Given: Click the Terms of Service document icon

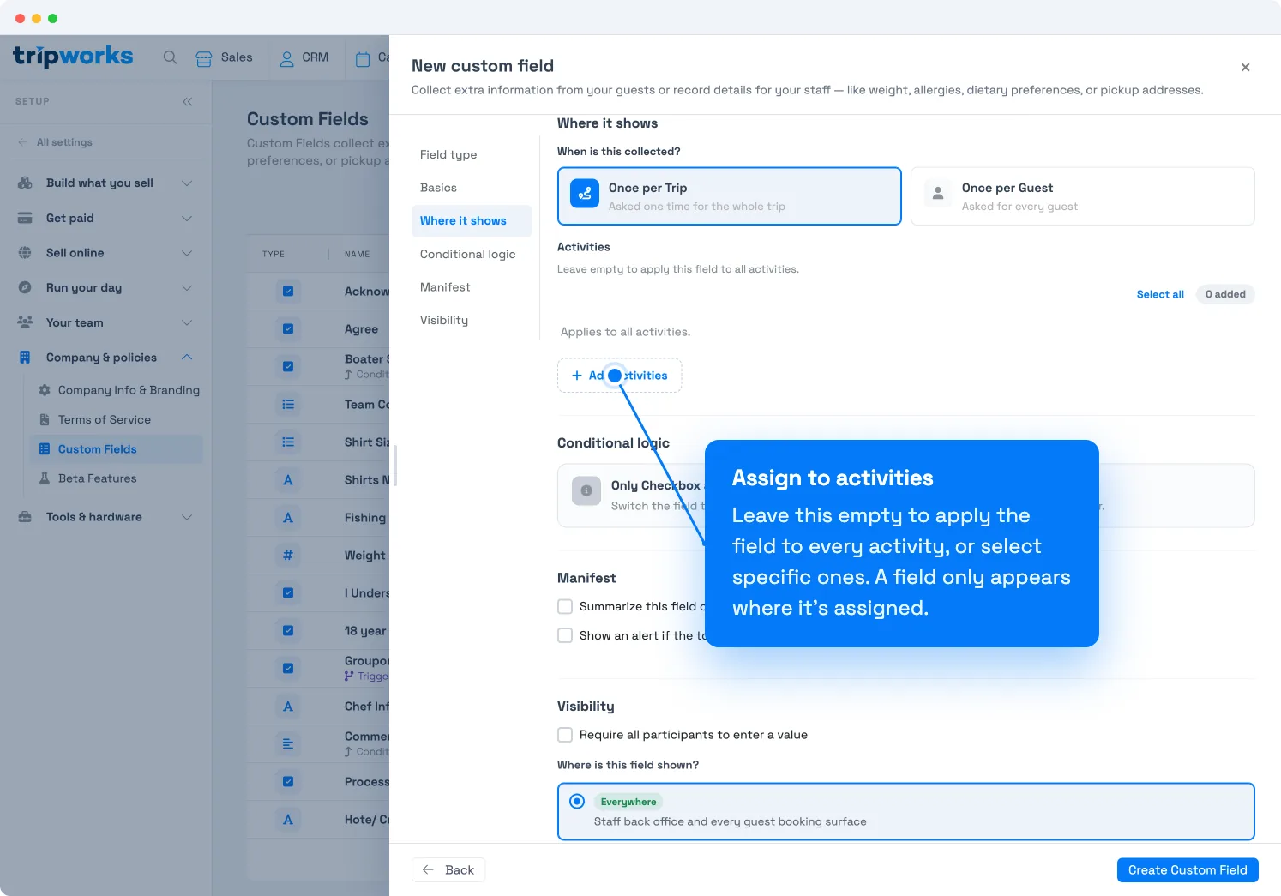Looking at the screenshot, I should point(45,419).
